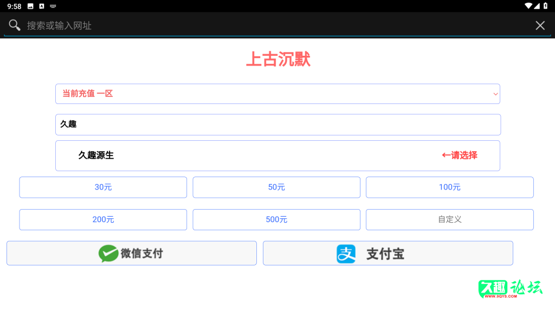Select the 200元 amount tile
This screenshot has height=312, width=555.
pos(102,219)
